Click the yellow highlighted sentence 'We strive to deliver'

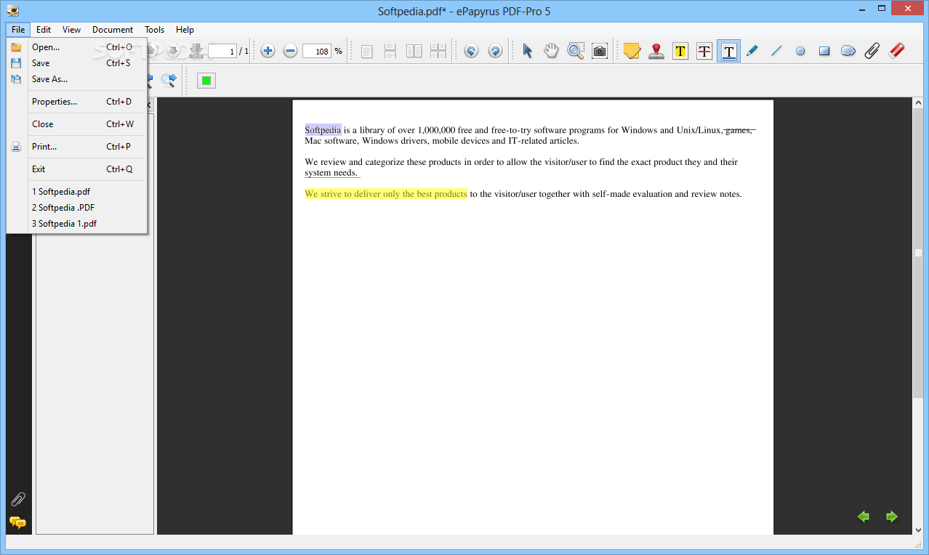tap(386, 194)
